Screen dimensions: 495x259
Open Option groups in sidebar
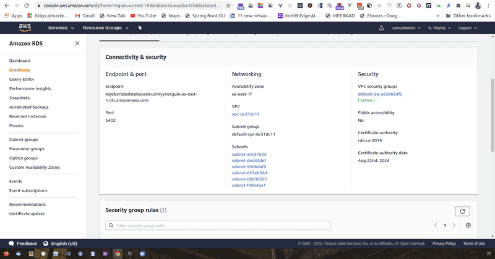click(x=24, y=158)
